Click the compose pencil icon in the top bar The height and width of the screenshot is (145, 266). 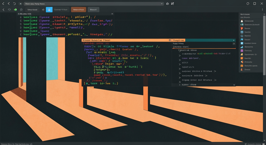click(x=172, y=4)
